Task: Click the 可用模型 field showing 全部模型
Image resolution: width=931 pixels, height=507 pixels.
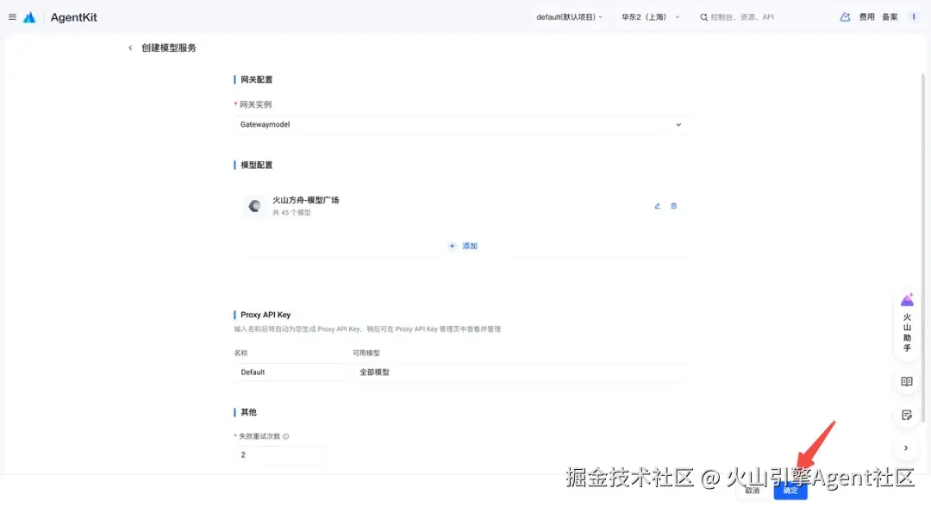Action: pyautogui.click(x=521, y=372)
